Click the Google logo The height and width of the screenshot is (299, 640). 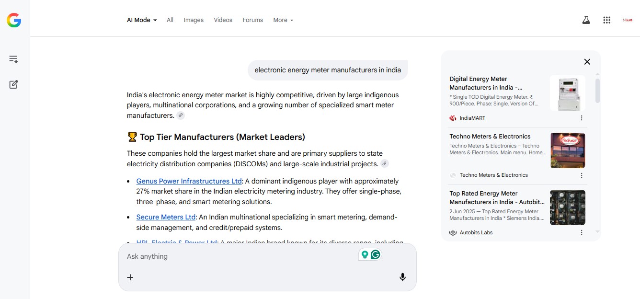14,20
